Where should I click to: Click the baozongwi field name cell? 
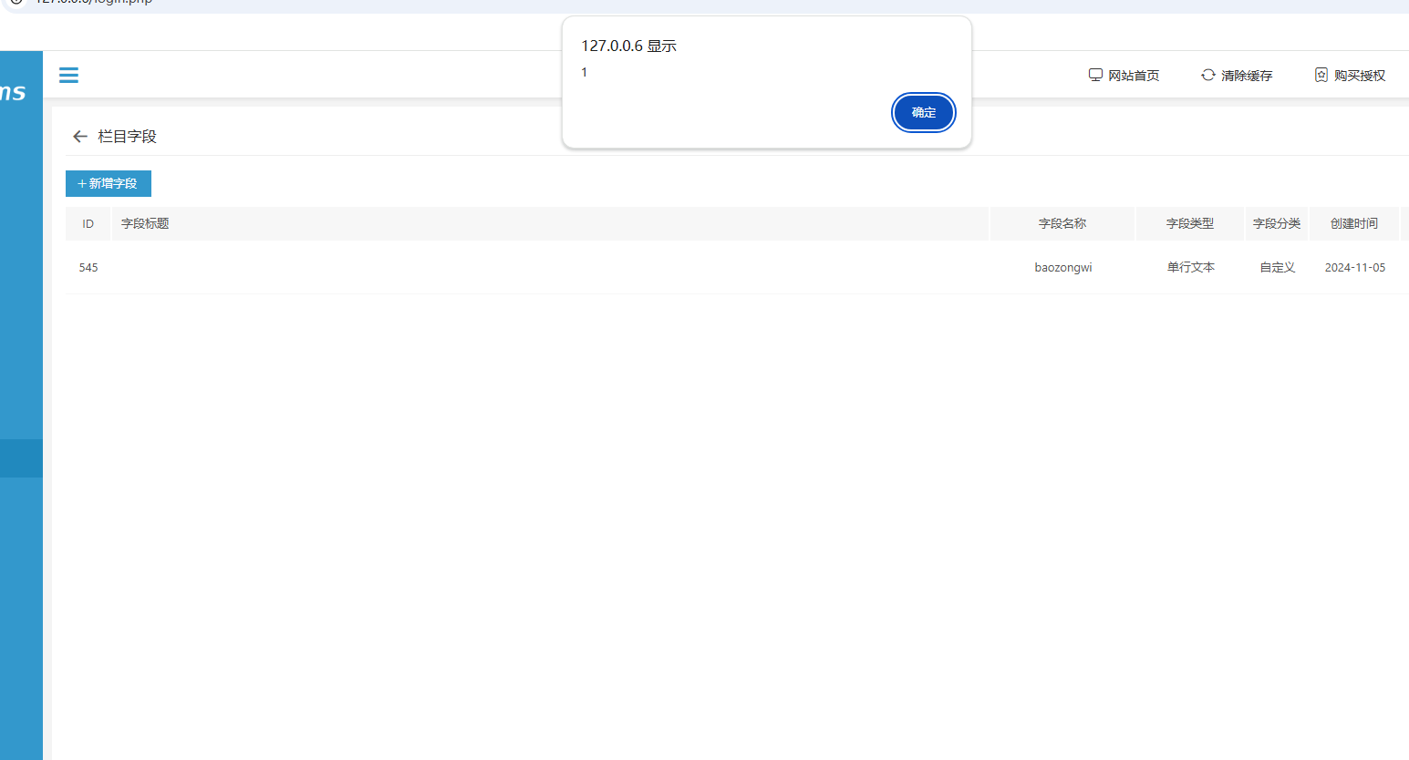coord(1063,268)
